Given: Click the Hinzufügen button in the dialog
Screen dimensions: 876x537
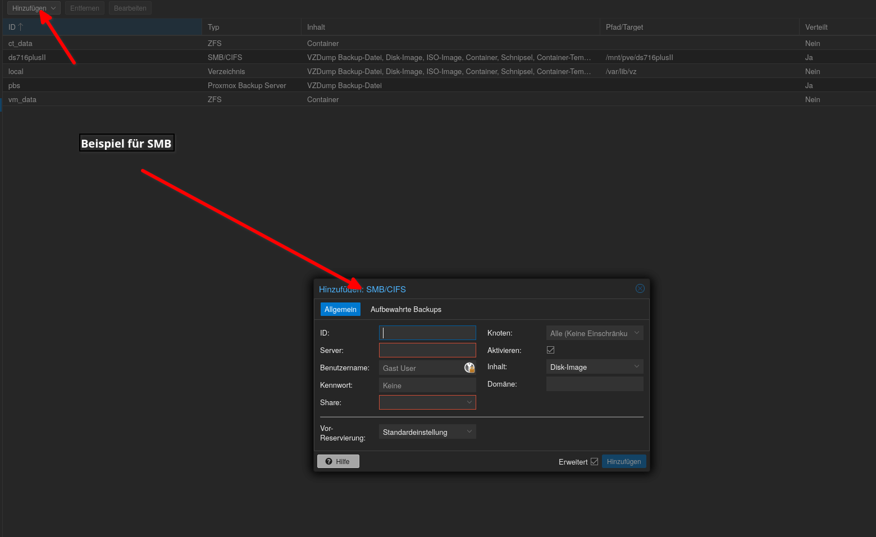Looking at the screenshot, I should pos(623,462).
